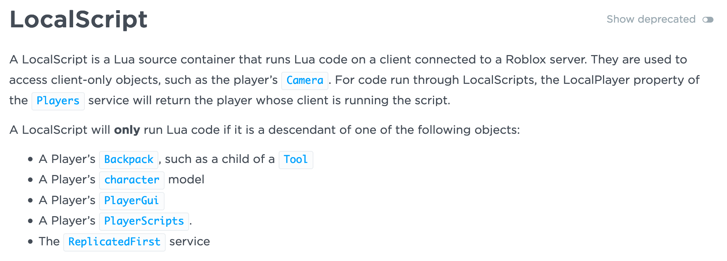Click the Show deprecated label text
This screenshot has width=727, height=261.
651,19
